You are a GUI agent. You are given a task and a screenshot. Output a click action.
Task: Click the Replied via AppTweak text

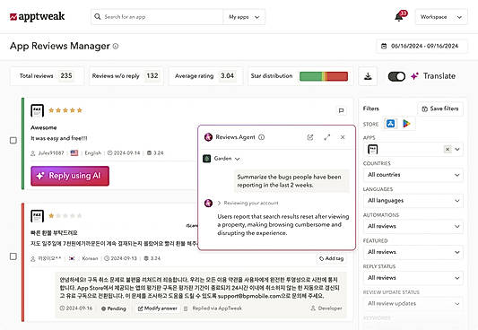point(217,308)
